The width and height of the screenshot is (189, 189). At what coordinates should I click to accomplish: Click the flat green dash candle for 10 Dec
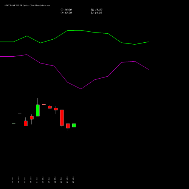[x=20, y=114]
